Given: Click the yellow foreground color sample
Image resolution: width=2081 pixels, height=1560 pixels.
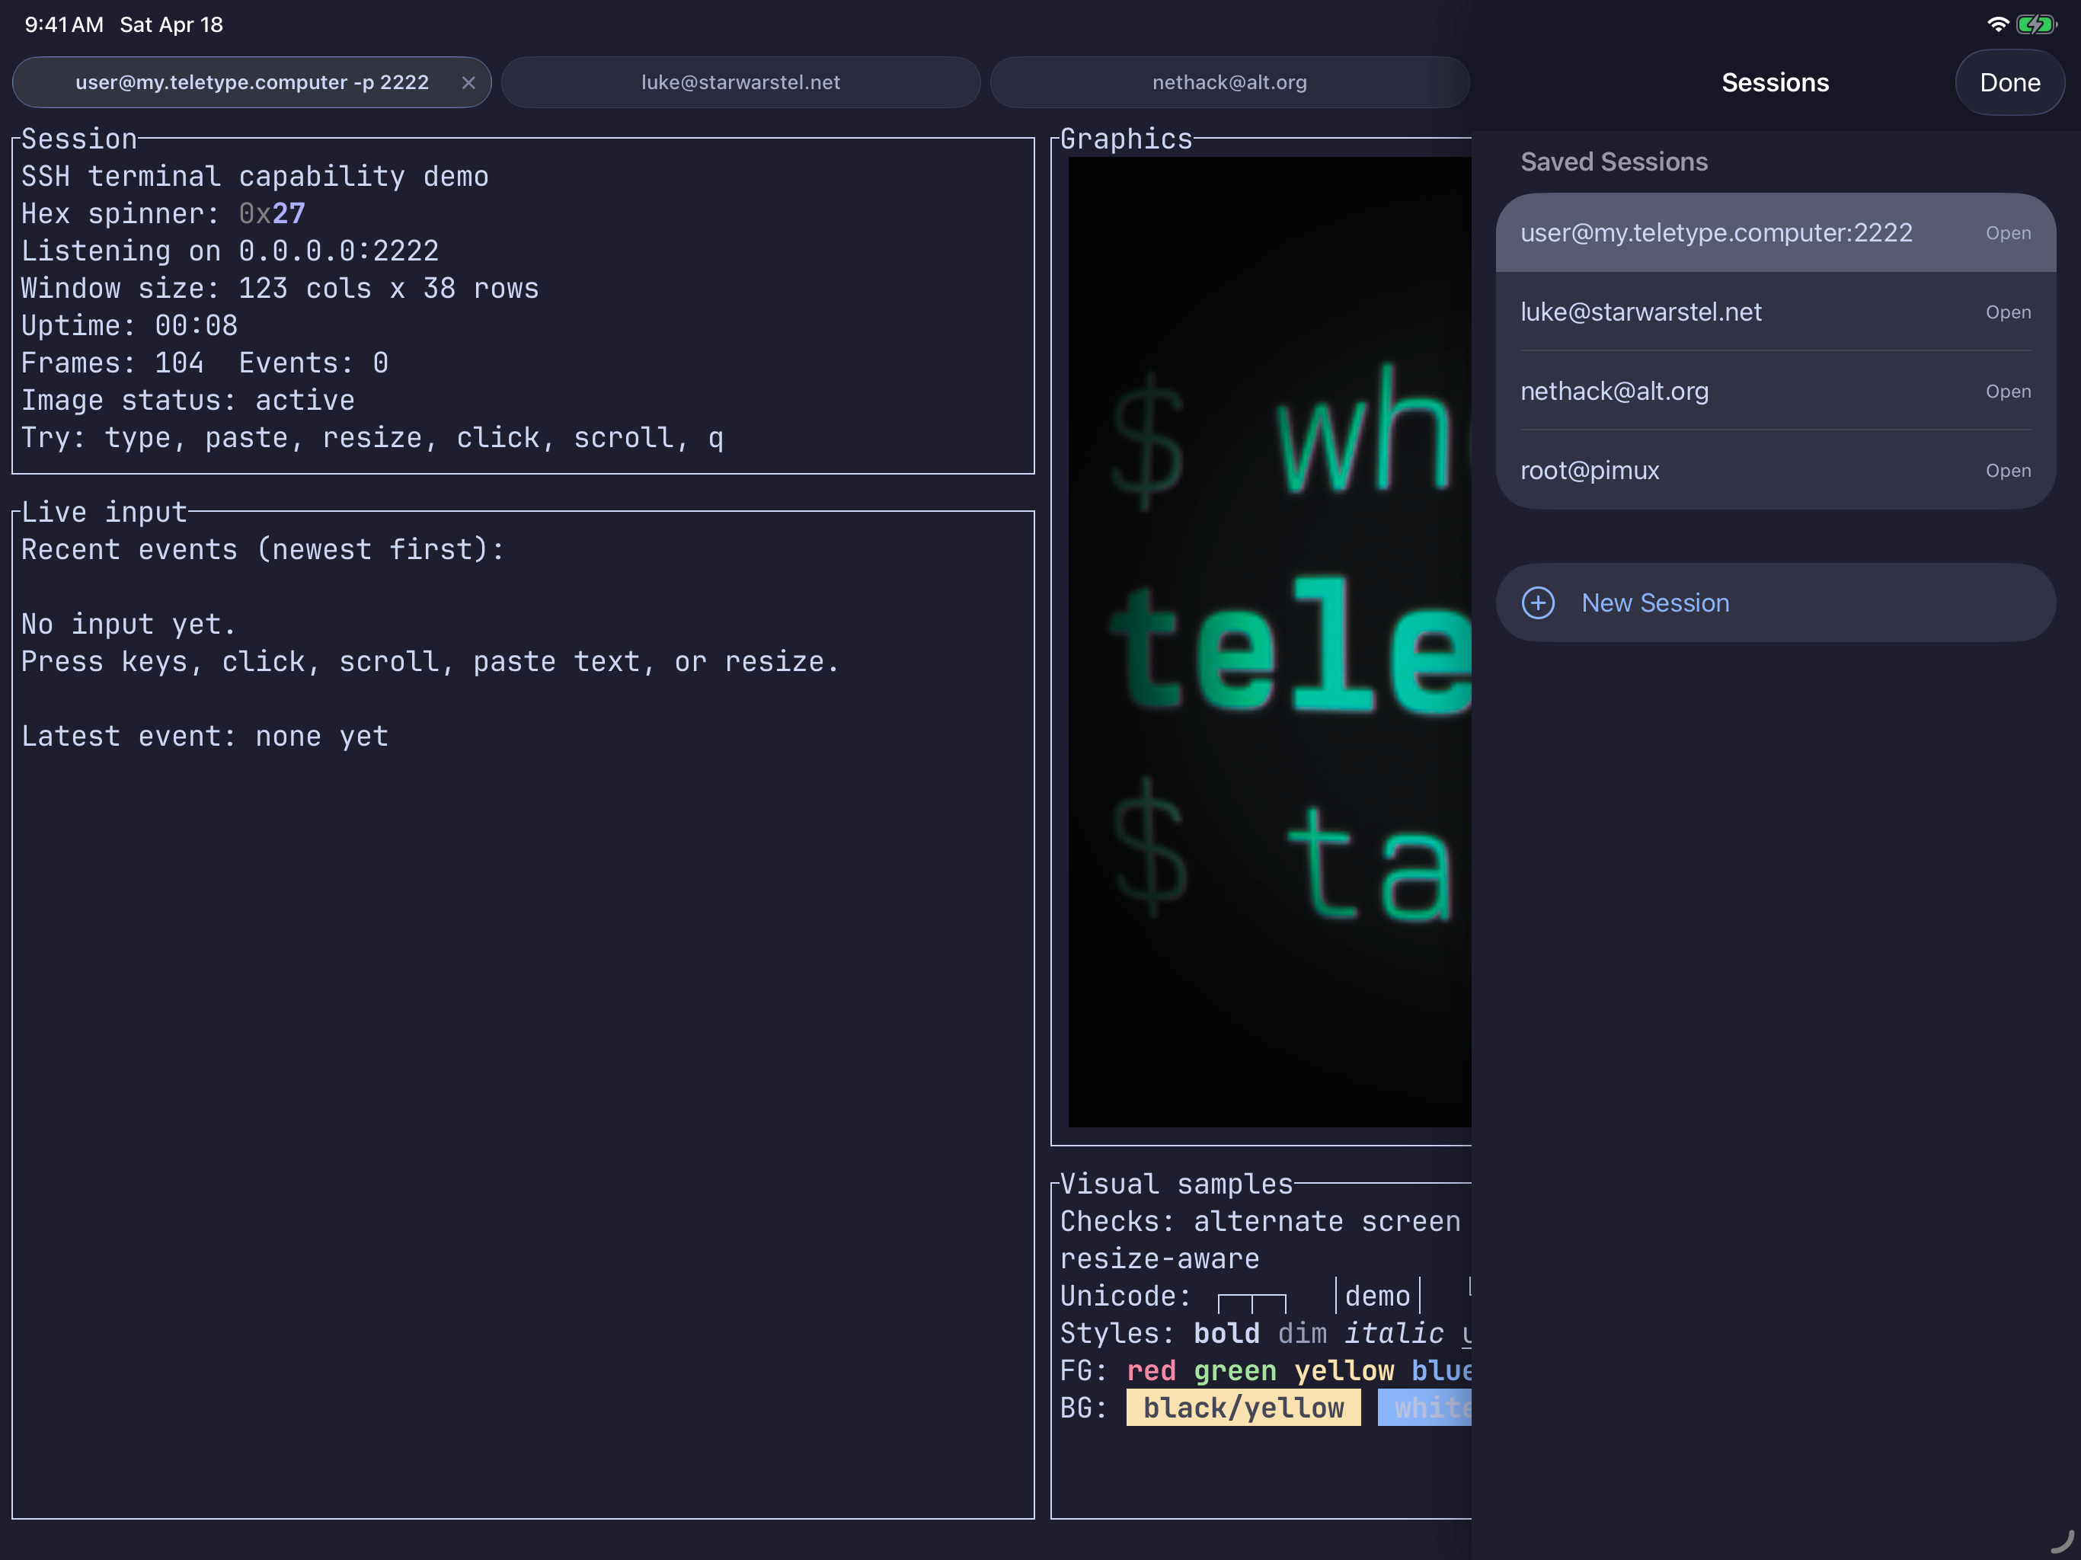Looking at the screenshot, I should pyautogui.click(x=1344, y=1371).
